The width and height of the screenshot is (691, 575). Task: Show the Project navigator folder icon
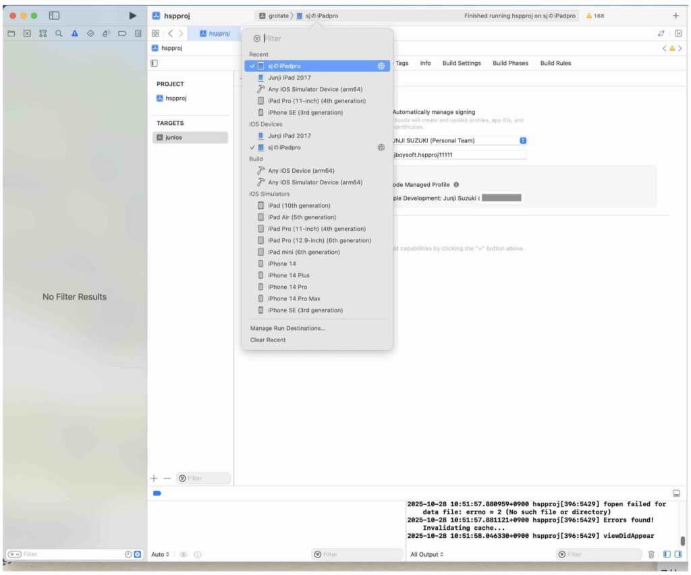click(11, 33)
